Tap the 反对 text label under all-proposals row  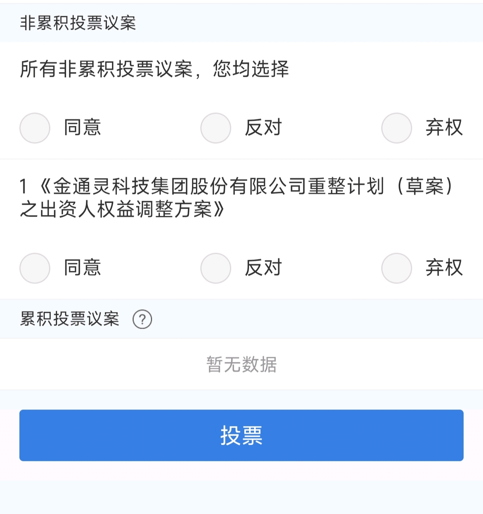click(263, 128)
